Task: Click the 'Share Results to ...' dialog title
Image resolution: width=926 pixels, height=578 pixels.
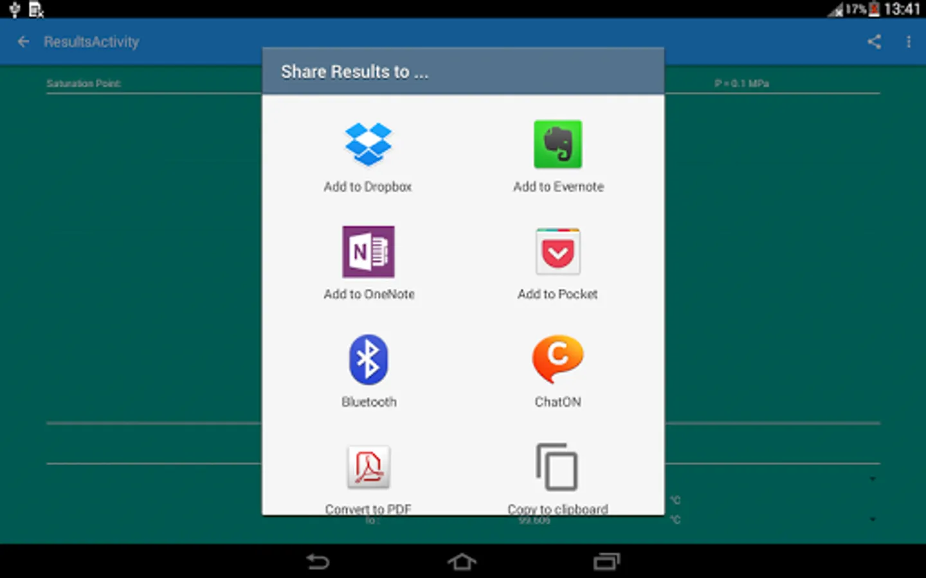Action: (354, 72)
